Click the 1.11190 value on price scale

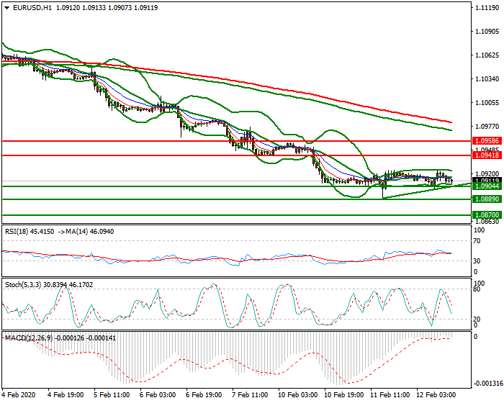click(487, 8)
